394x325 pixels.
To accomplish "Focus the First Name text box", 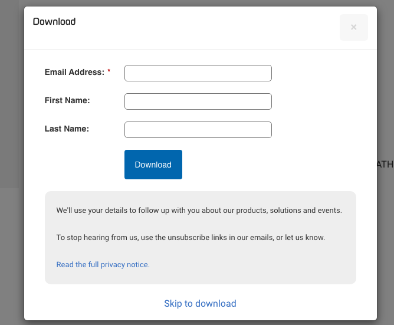I will pyautogui.click(x=198, y=101).
